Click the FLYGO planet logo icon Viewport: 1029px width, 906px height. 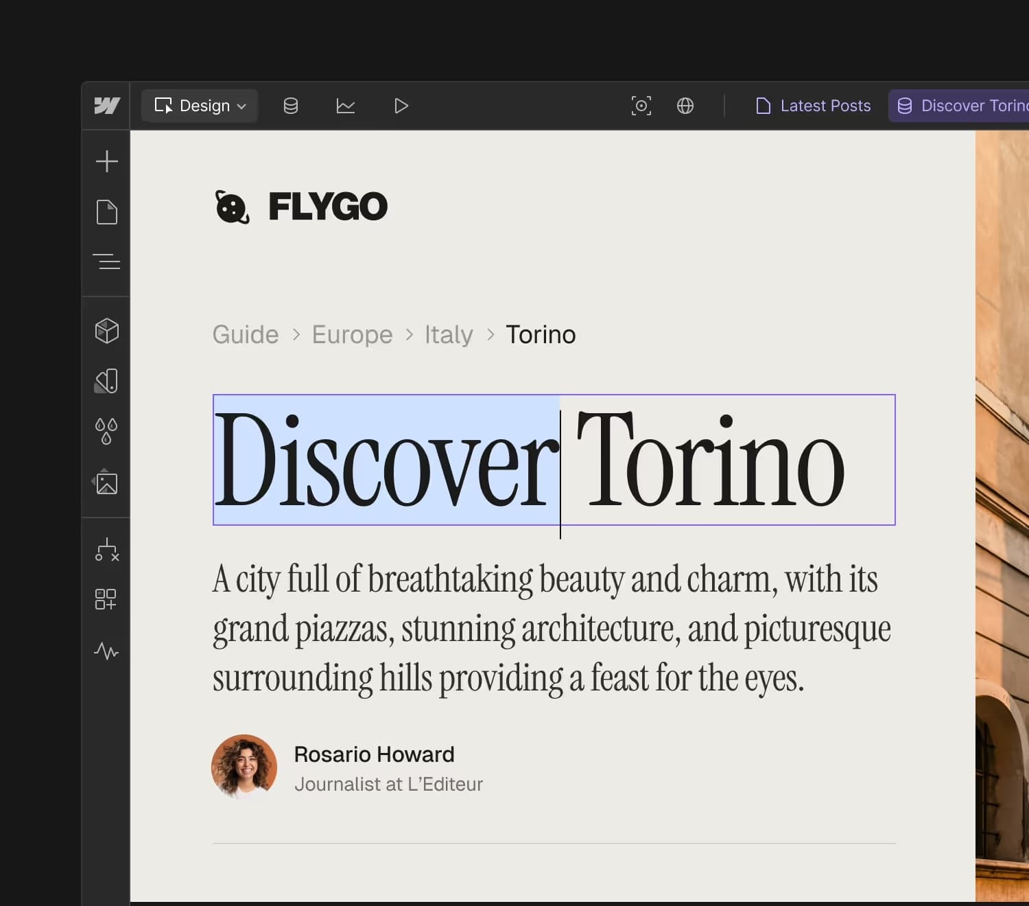tap(233, 207)
